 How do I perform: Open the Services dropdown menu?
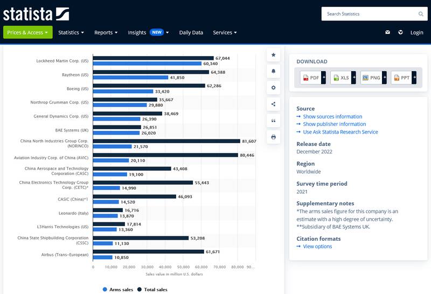click(x=225, y=32)
